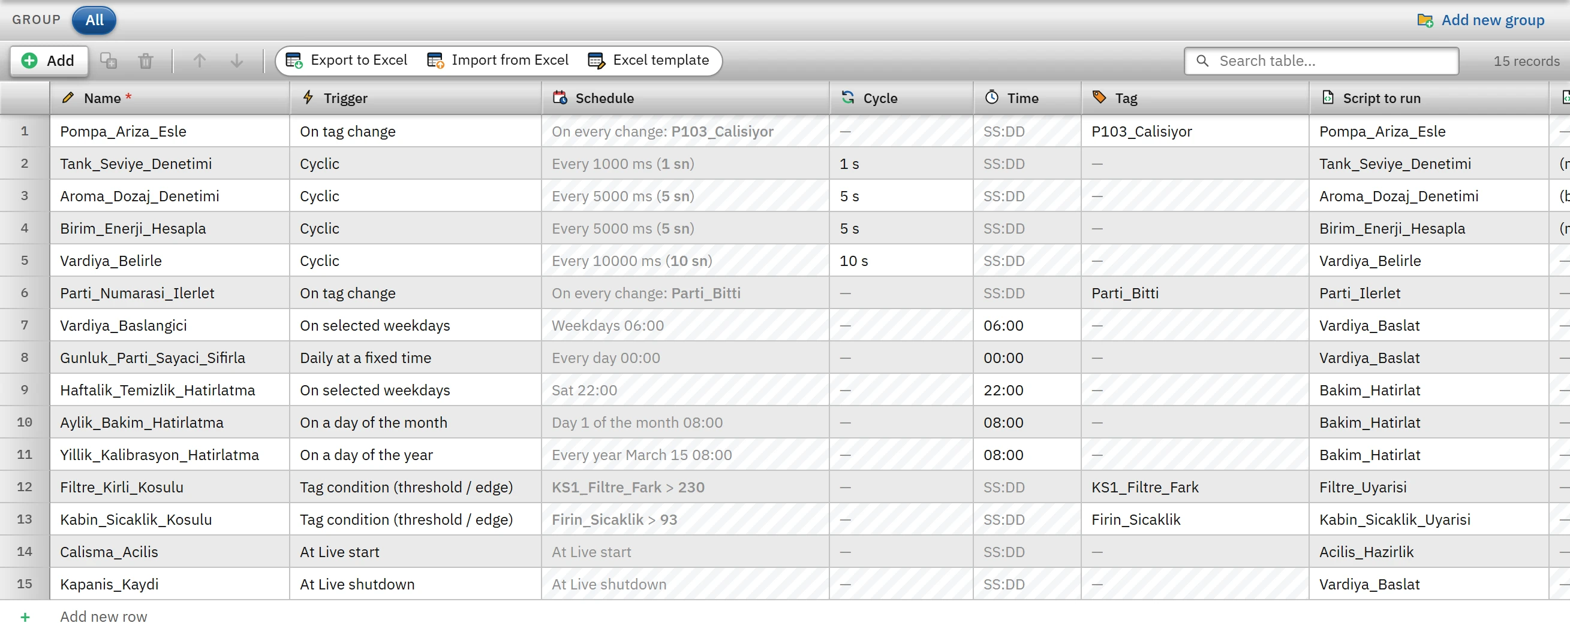Click the Birim_Enerji_Hesapla name cell
Screen dimensions: 1570x623
coord(170,228)
